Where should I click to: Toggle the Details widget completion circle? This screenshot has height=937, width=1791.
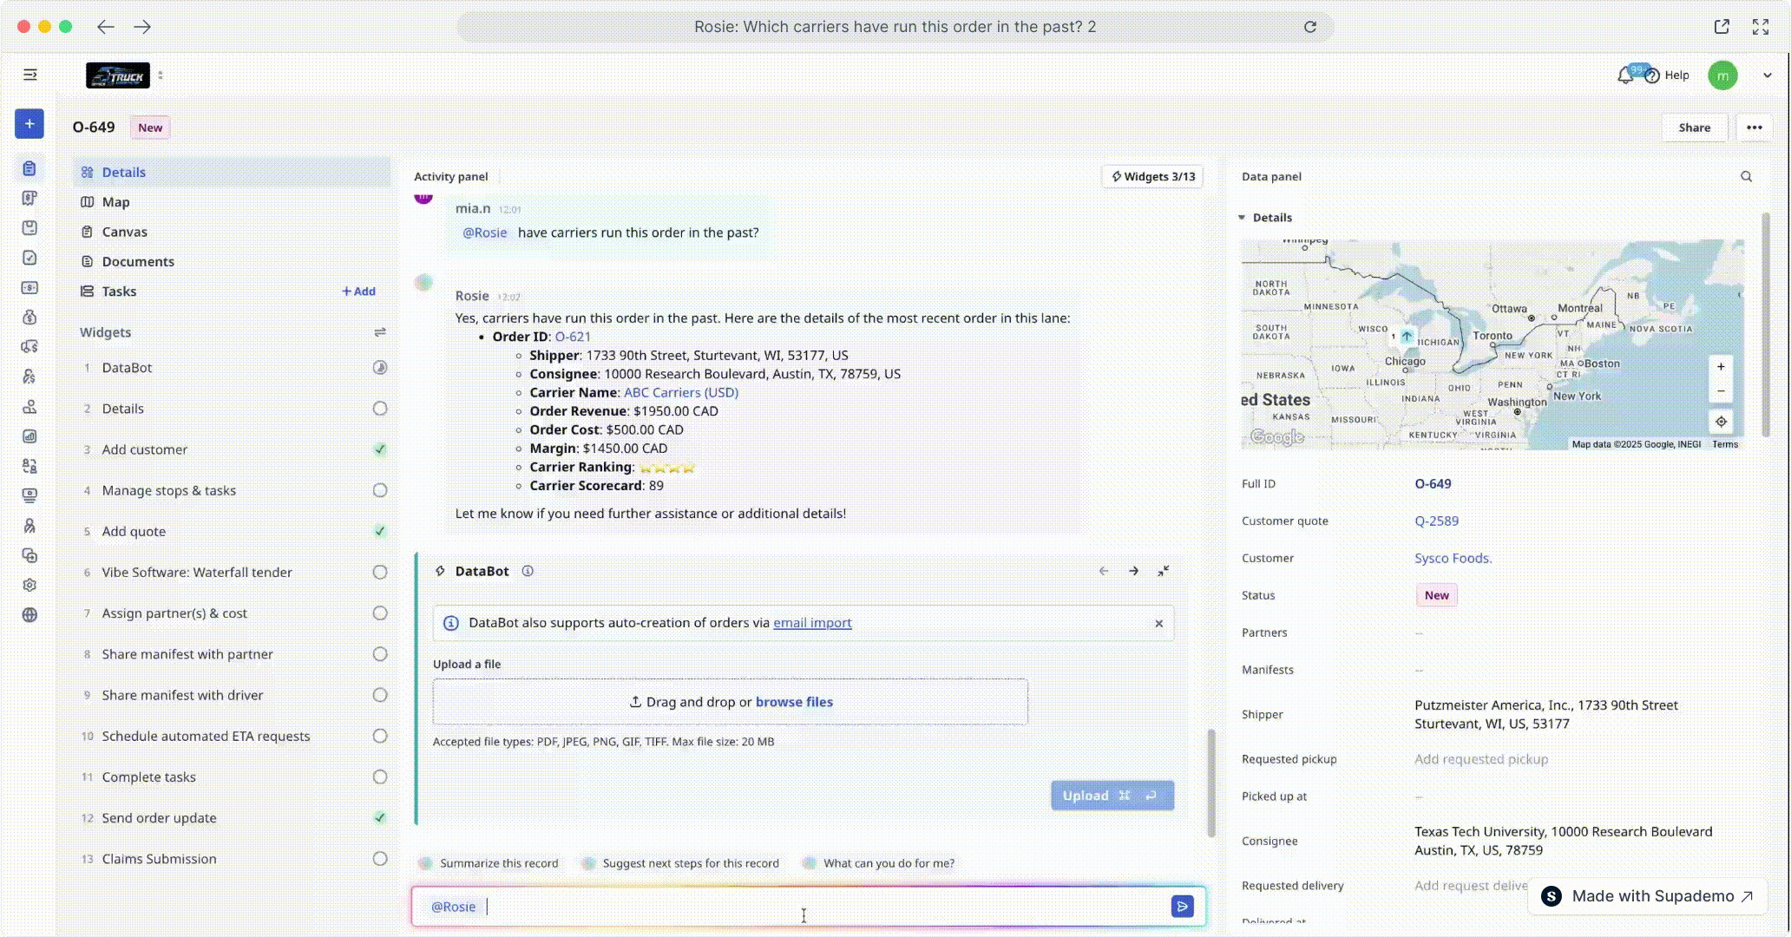(x=379, y=409)
